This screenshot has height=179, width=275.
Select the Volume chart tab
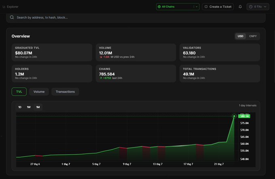39,92
